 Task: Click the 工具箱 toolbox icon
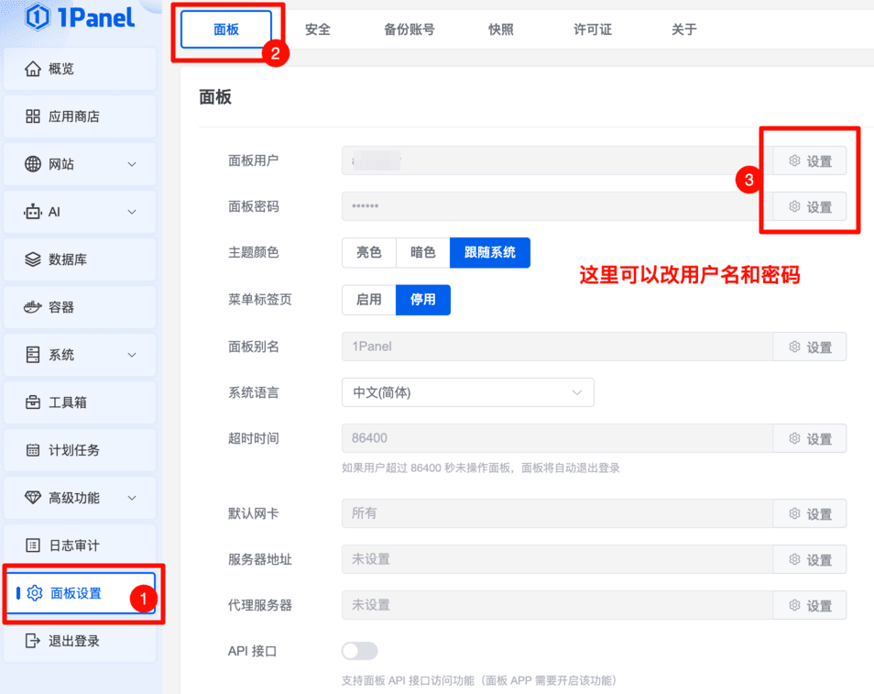tap(33, 402)
